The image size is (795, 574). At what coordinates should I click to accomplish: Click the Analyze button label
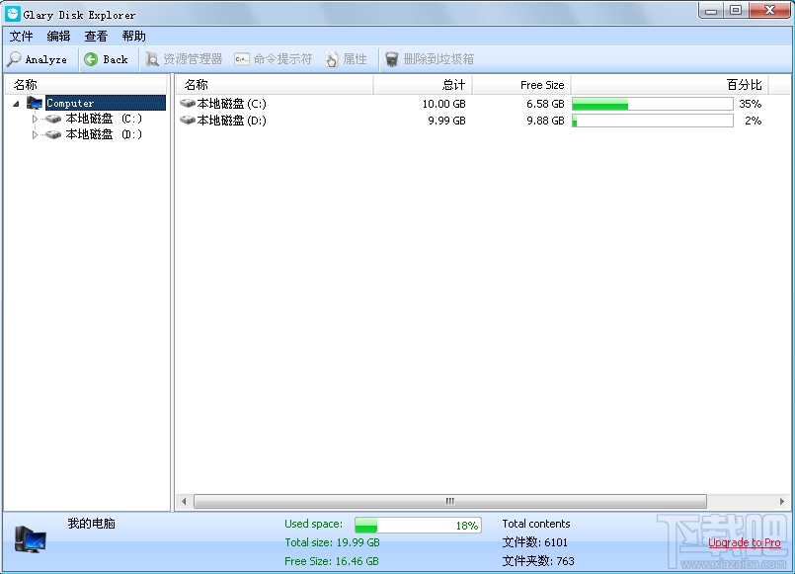pyautogui.click(x=45, y=59)
